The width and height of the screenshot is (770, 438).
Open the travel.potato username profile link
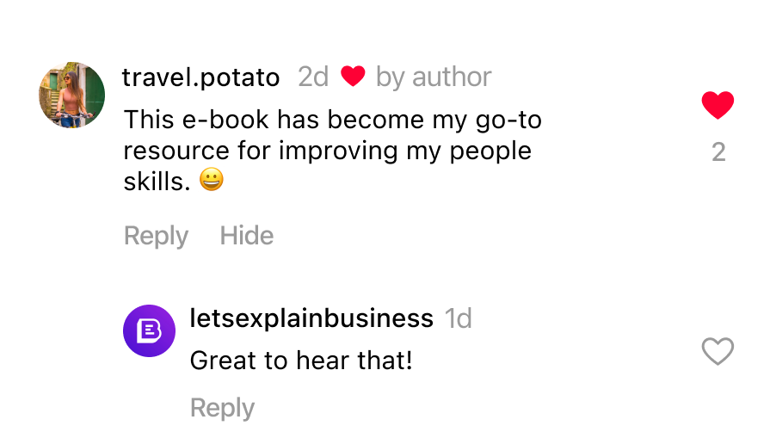(200, 77)
